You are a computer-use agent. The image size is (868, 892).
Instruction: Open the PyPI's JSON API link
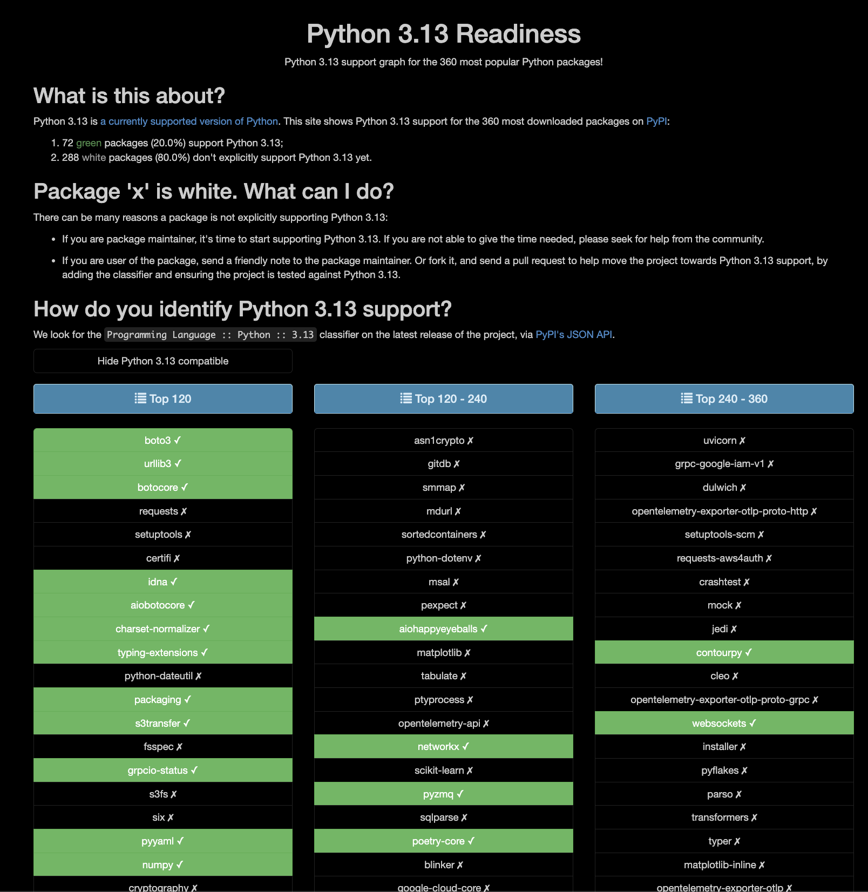click(574, 335)
